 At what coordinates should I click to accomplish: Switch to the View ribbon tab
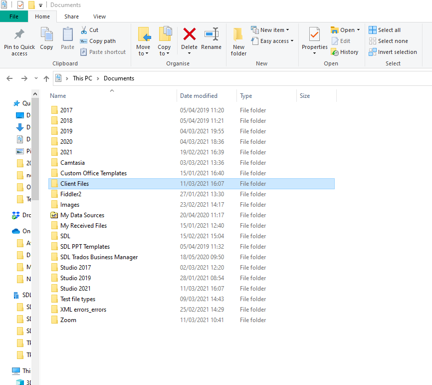pos(99,16)
